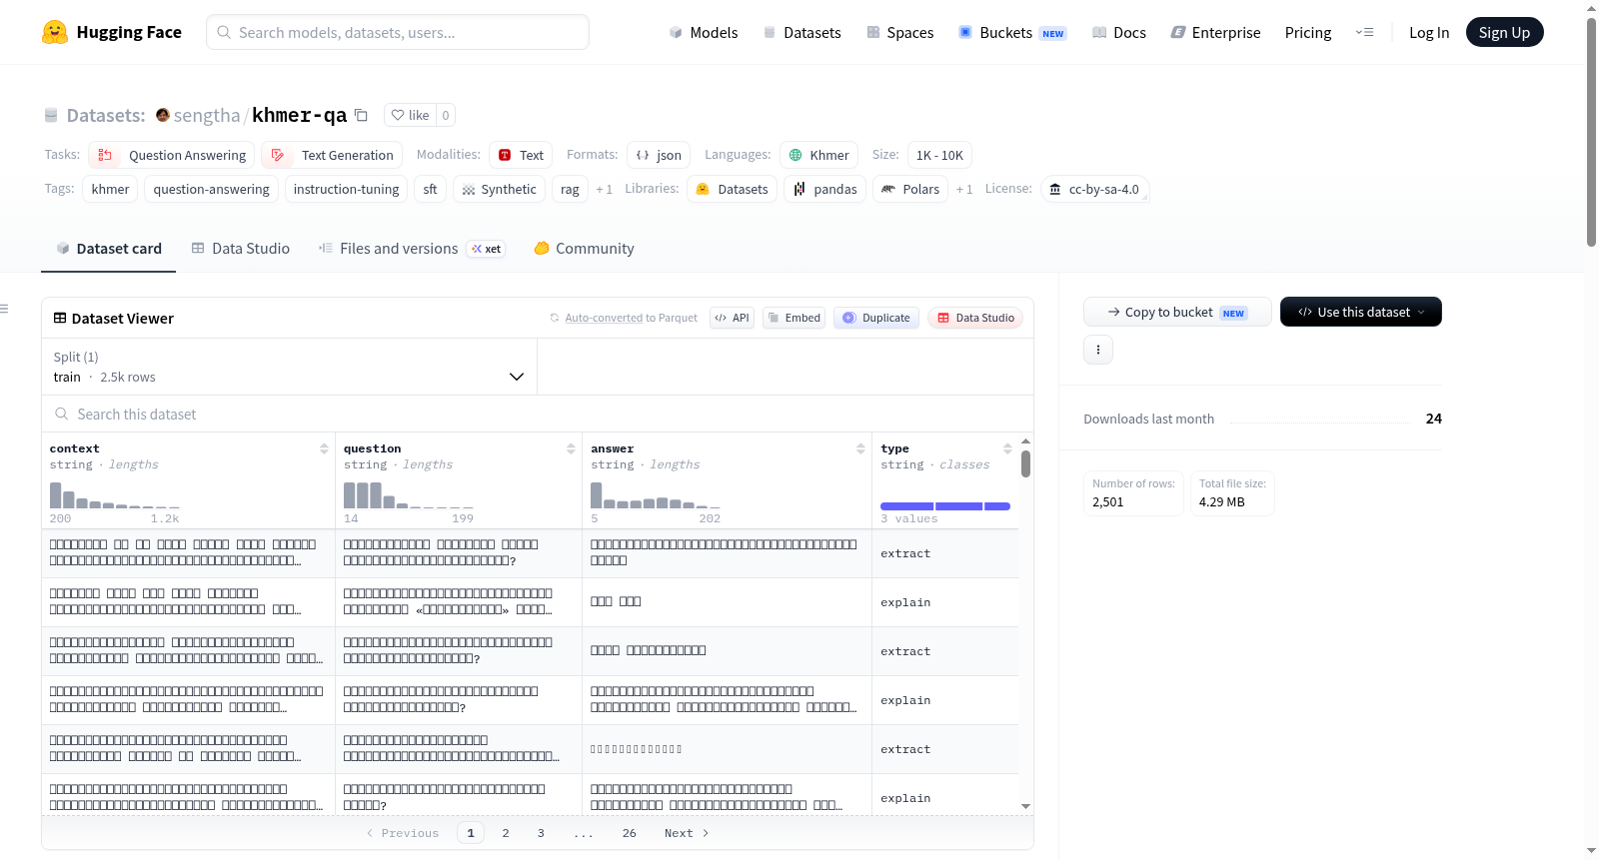Click the context lengths histogram
This screenshot has height=860, width=1599.
click(115, 494)
